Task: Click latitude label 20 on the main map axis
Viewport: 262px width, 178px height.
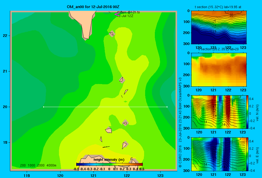Action: tap(5, 107)
